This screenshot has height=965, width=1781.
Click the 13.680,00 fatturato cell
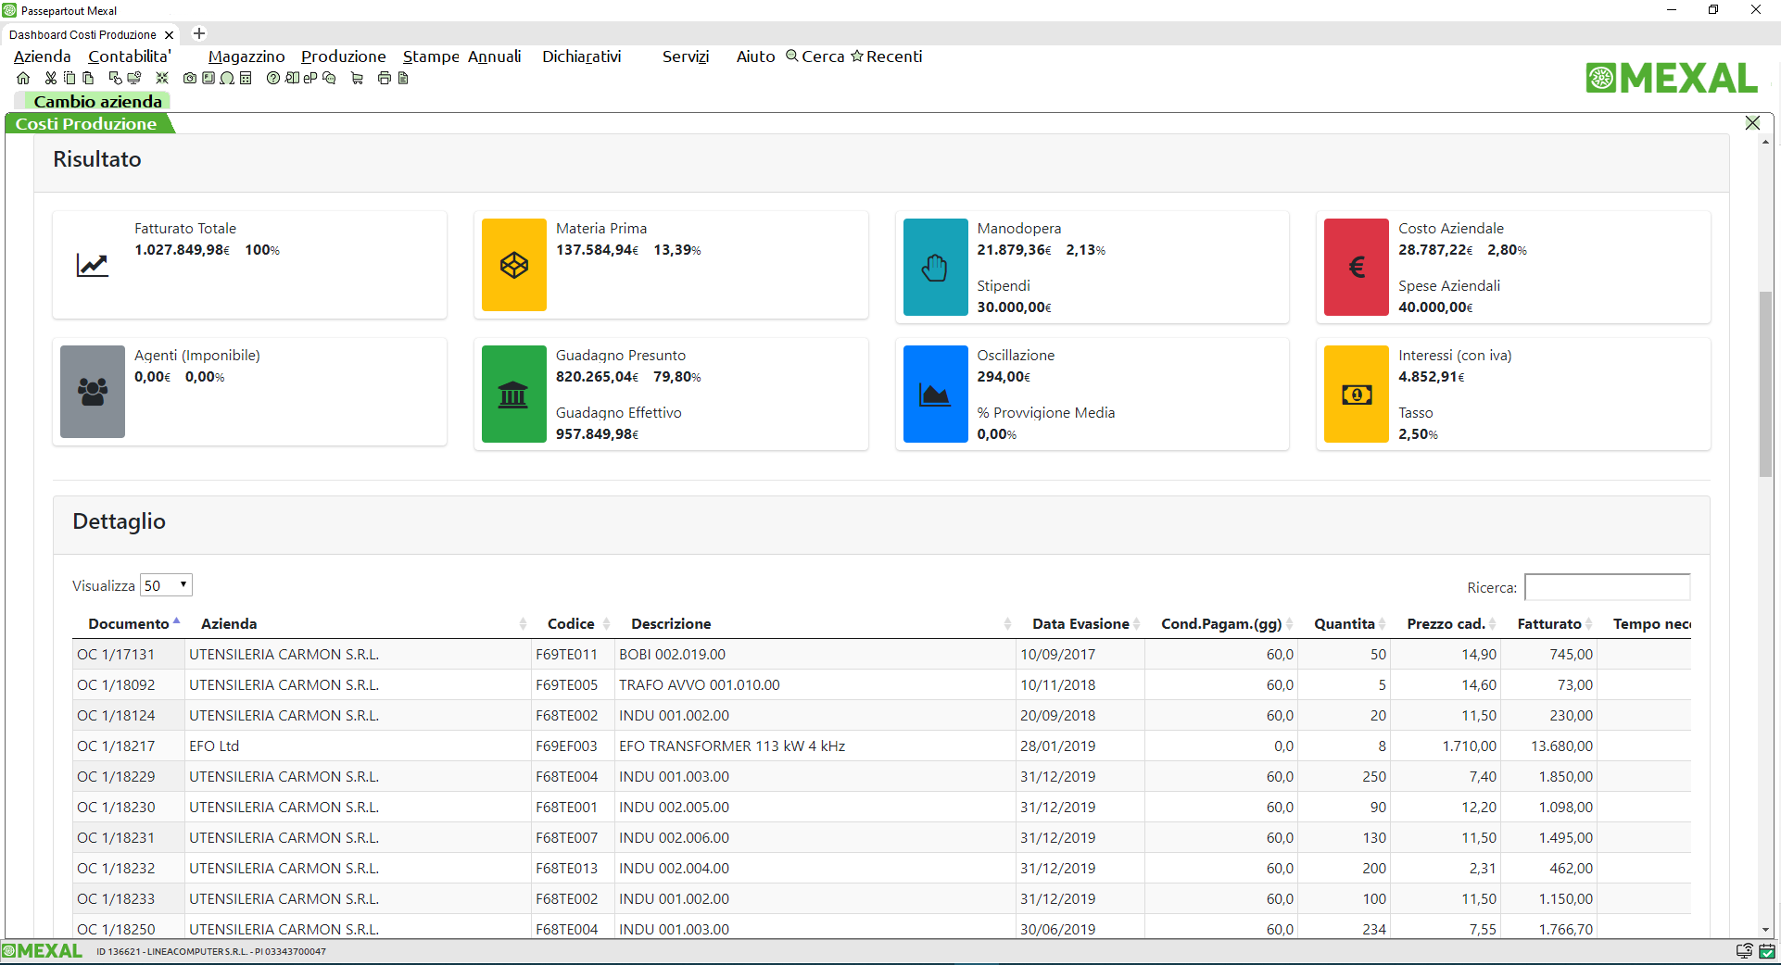click(1549, 746)
